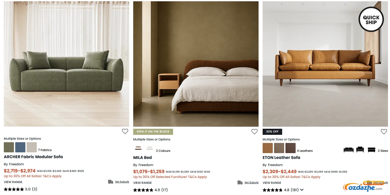Open Set Suburb link under MILA Bed

pos(251,183)
